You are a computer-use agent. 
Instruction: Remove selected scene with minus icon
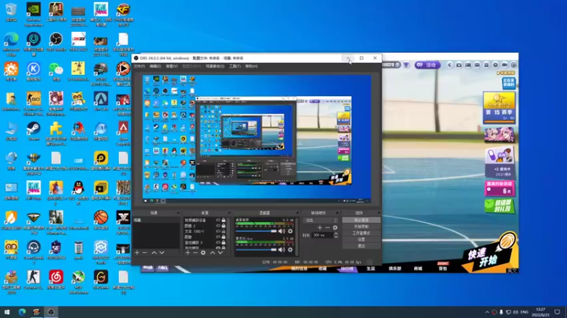pyautogui.click(x=145, y=253)
